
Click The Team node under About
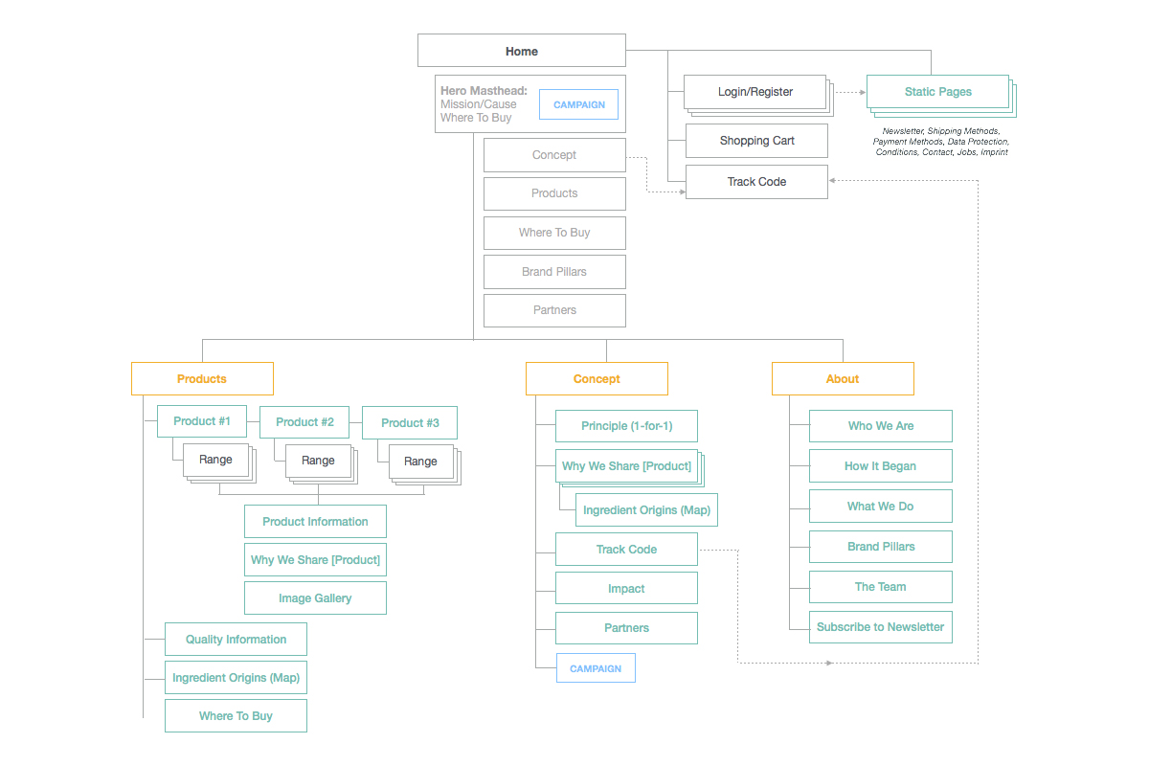point(881,587)
